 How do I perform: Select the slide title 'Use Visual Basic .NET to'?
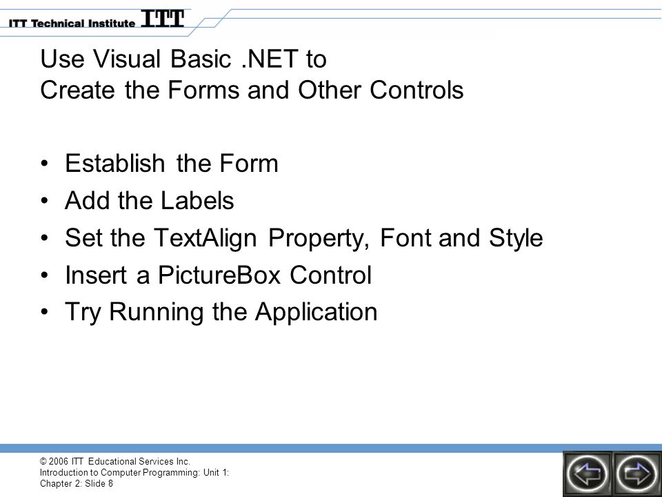pyautogui.click(x=183, y=58)
